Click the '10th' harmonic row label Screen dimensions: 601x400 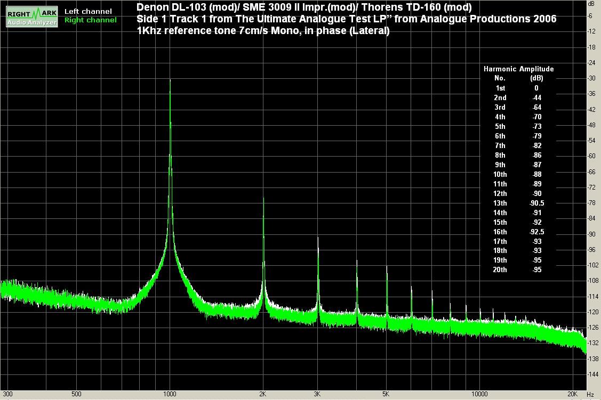pos(500,174)
